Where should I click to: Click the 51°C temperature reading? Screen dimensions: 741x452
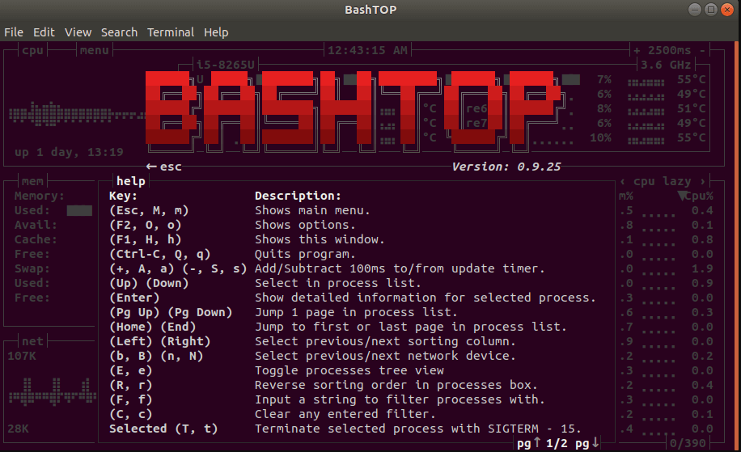(692, 108)
